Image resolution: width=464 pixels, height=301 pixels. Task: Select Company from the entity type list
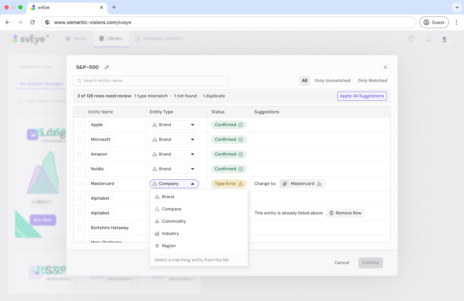(199, 209)
